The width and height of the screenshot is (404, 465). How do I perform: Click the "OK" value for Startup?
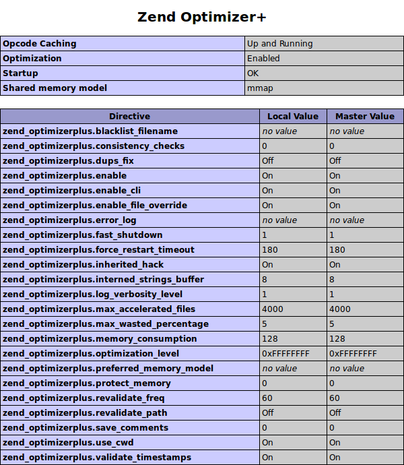point(252,73)
